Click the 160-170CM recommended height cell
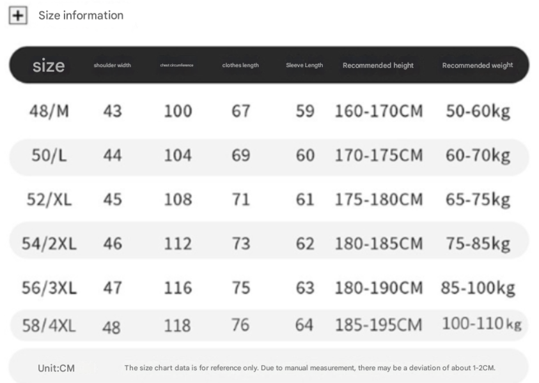Image resolution: width=539 pixels, height=383 pixels. [x=379, y=111]
